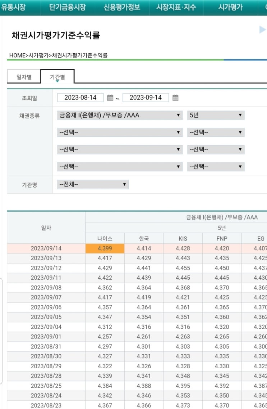The image size is (267, 409).
Task: Click the date 2023/09/07 row
Action: click(46, 297)
